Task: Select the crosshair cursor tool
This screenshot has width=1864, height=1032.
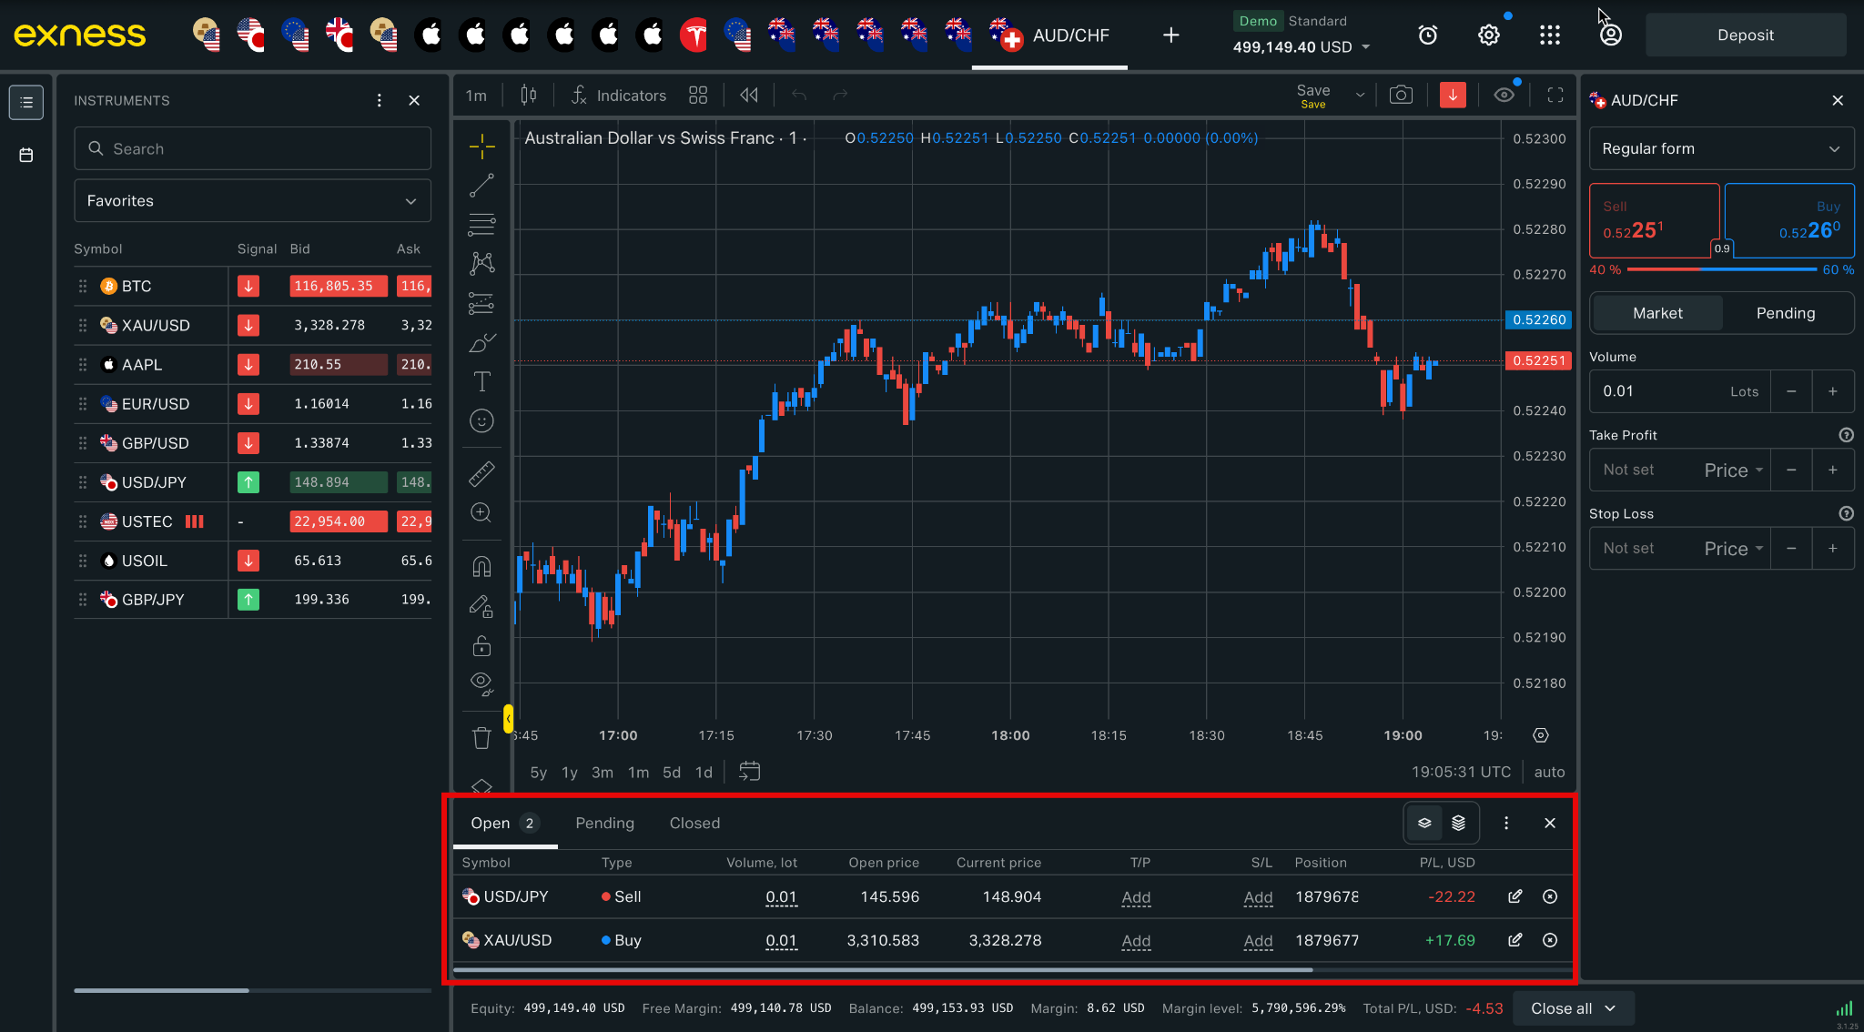Action: coord(481,146)
